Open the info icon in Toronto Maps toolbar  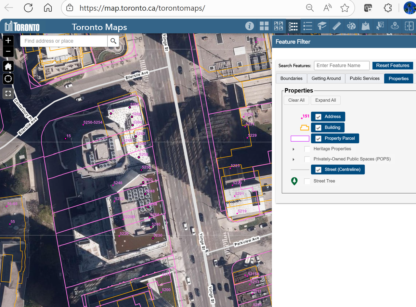click(x=250, y=26)
